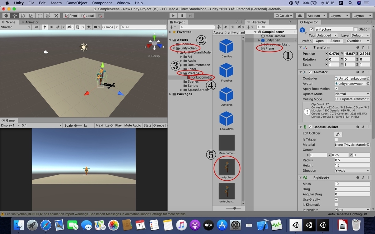
Task: Toggle hidden objects visibility counter in Scene
Action: (70, 27)
